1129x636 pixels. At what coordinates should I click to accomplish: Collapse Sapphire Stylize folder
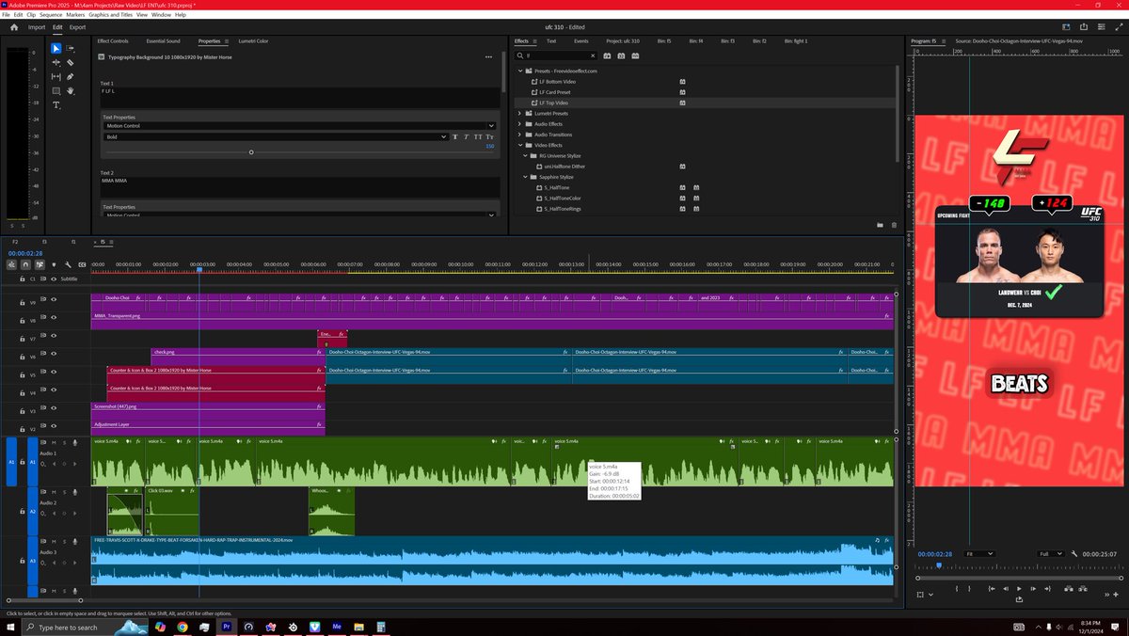pyautogui.click(x=526, y=177)
